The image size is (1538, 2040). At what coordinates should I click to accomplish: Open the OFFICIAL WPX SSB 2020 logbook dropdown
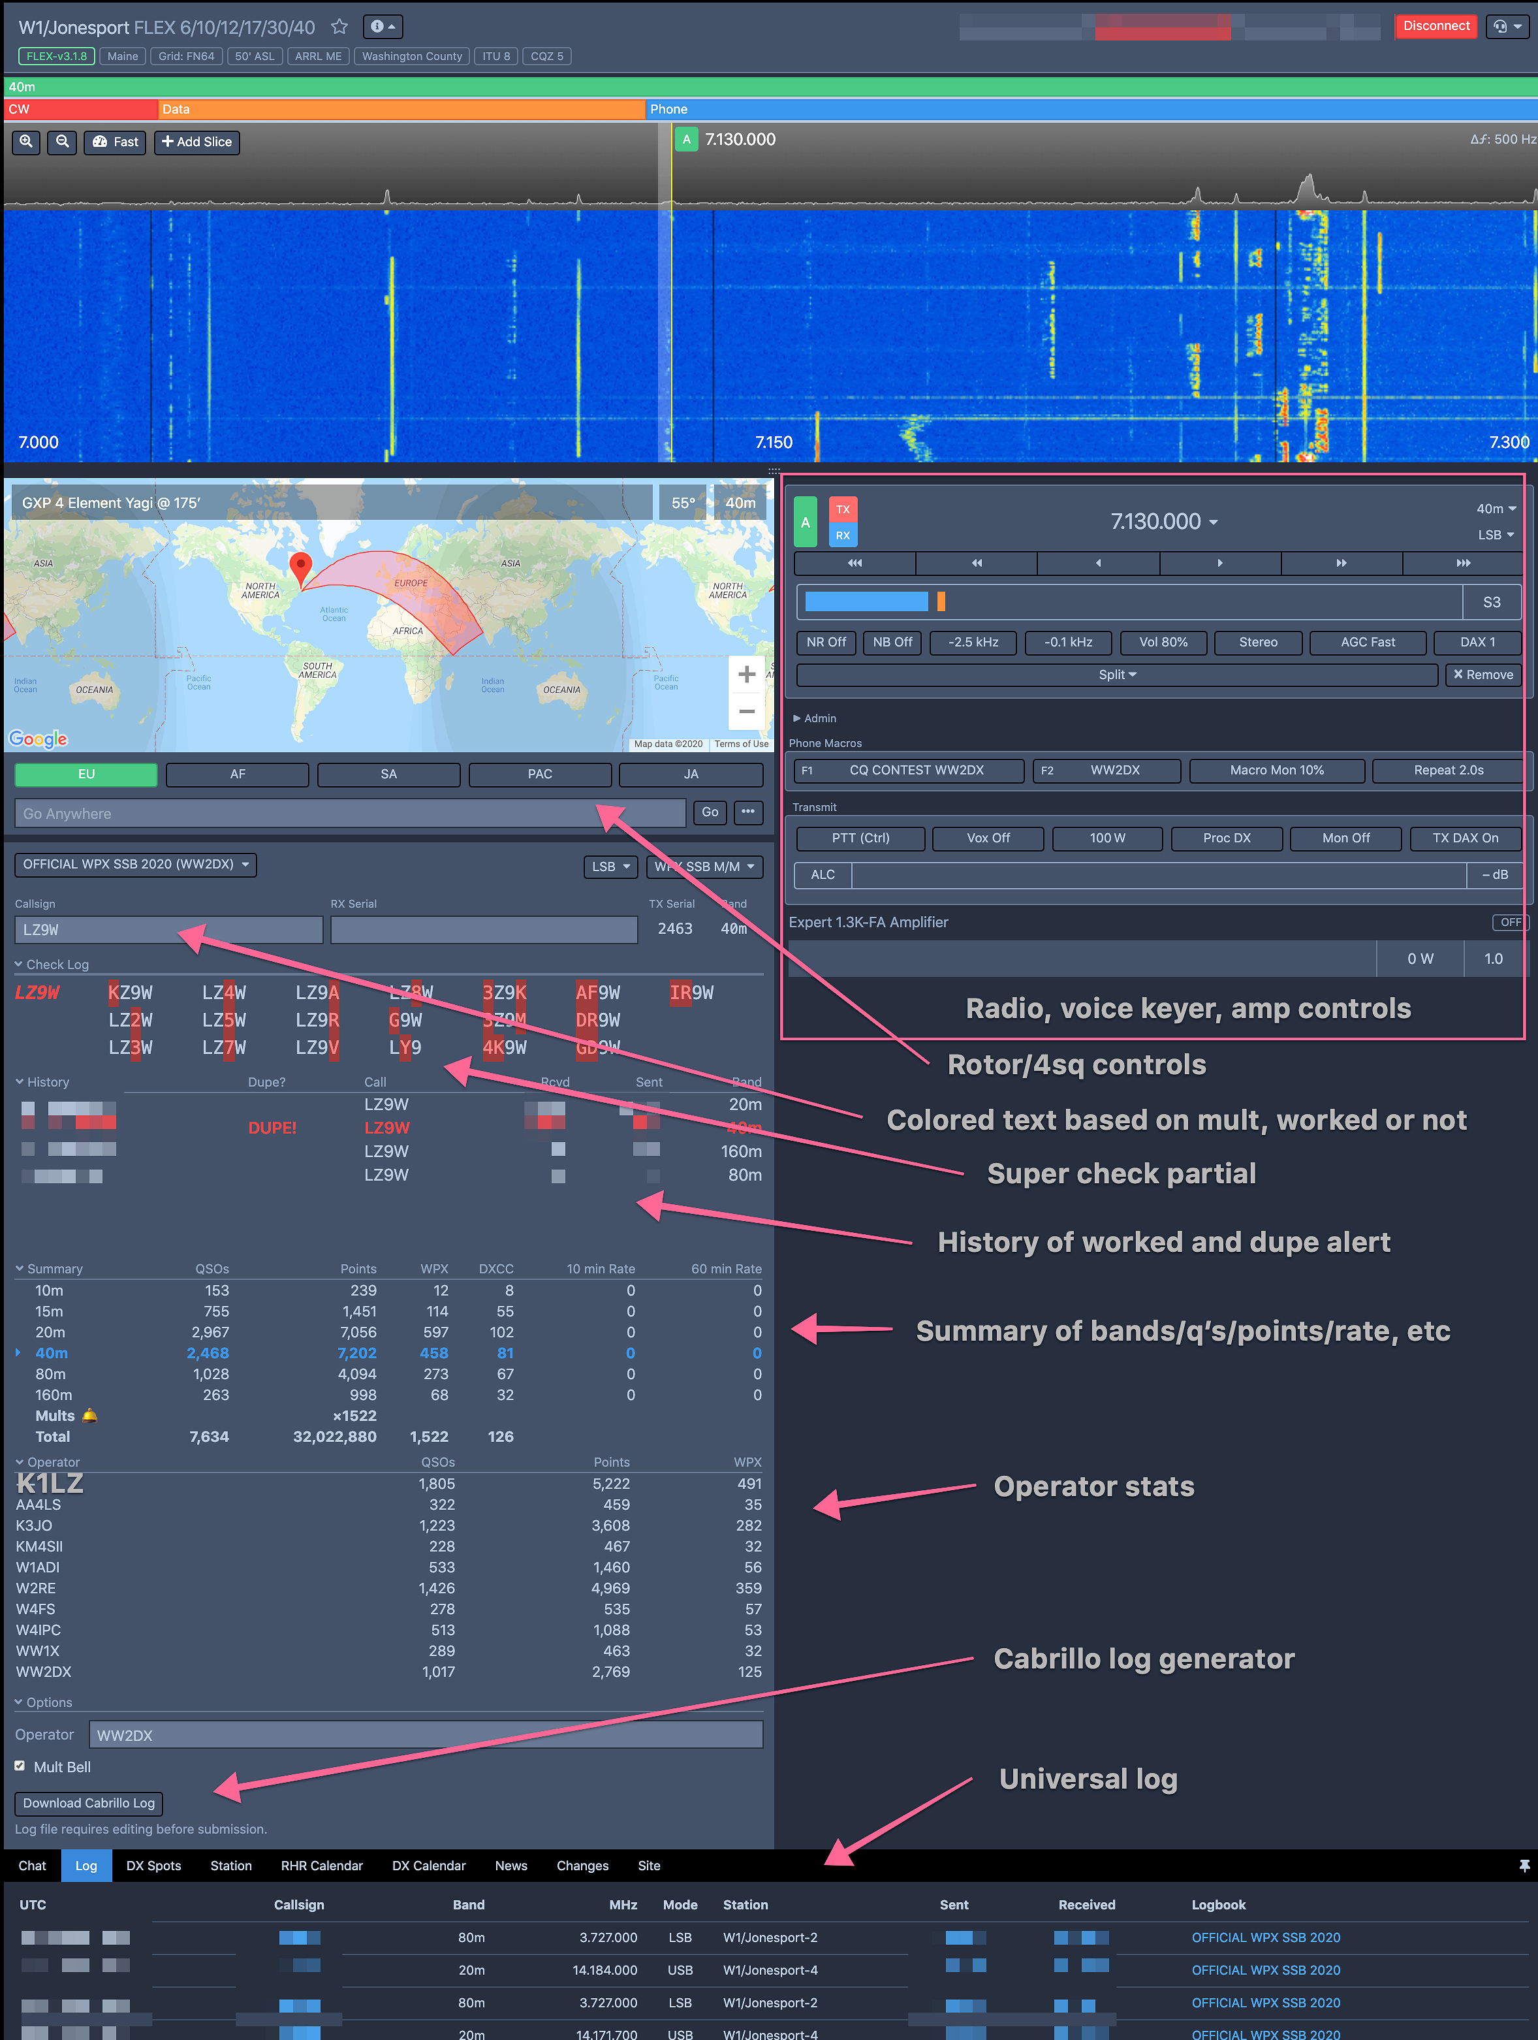point(136,864)
